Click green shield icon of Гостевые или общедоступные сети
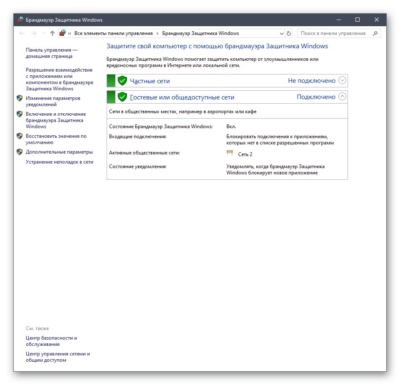Image resolution: width=400 pixels, height=385 pixels. coord(122,97)
